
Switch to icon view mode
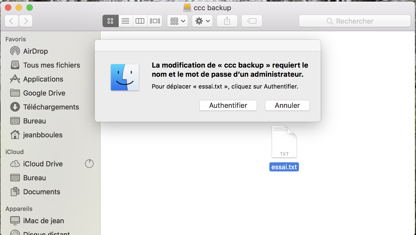point(110,21)
